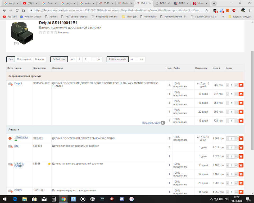Add MEAT & DORIA 2 108 грн. to cart

click(241, 165)
